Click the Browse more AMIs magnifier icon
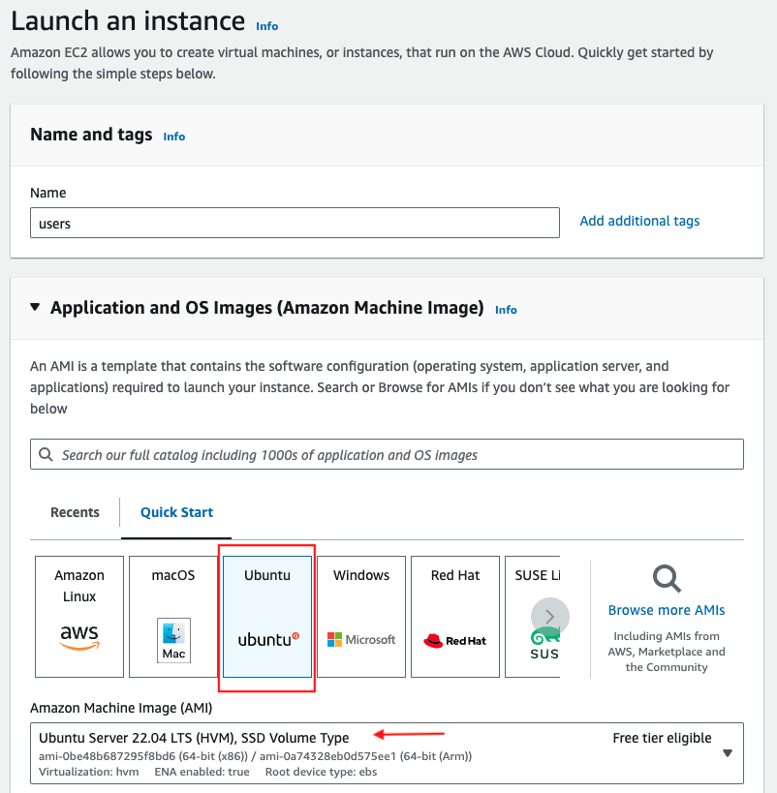Viewport: 777px width, 793px height. click(667, 579)
